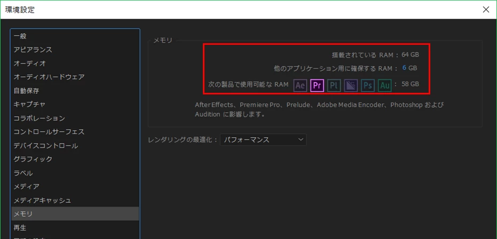
Task: Select the highlighted メモリ category
Action: [x=75, y=214]
